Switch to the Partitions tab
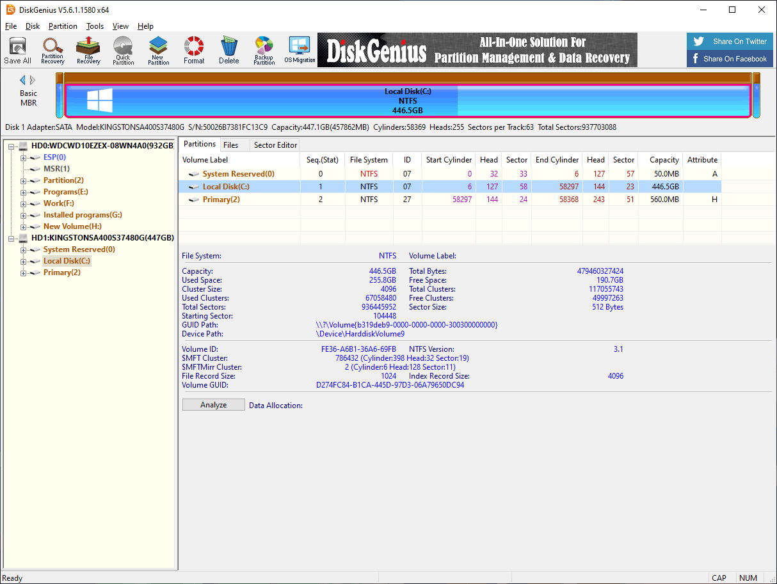The height and width of the screenshot is (584, 777). [199, 144]
